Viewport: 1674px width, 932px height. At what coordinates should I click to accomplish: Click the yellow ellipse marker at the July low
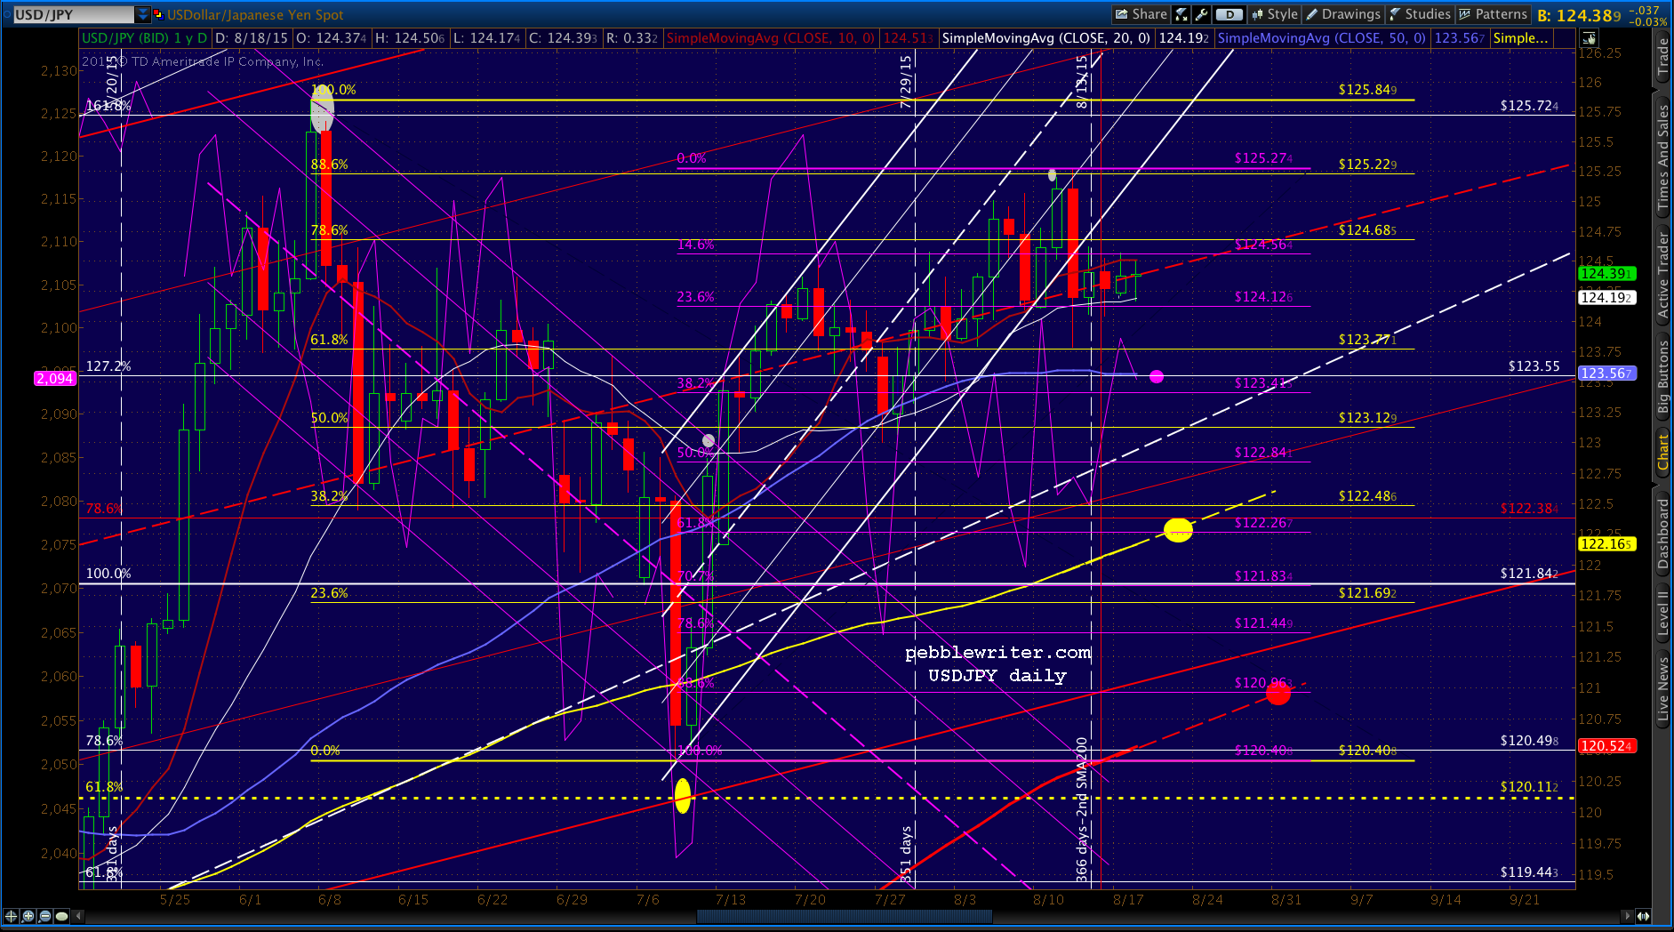[683, 795]
